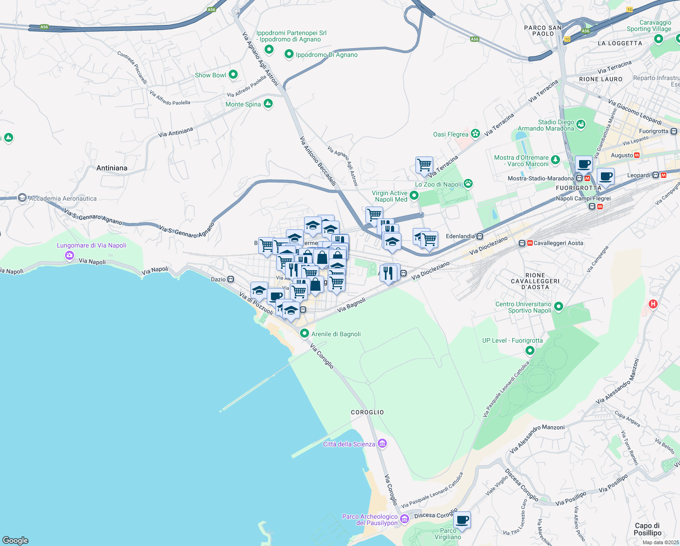
Task: Select the RIONE LAURO label
Action: (x=600, y=79)
